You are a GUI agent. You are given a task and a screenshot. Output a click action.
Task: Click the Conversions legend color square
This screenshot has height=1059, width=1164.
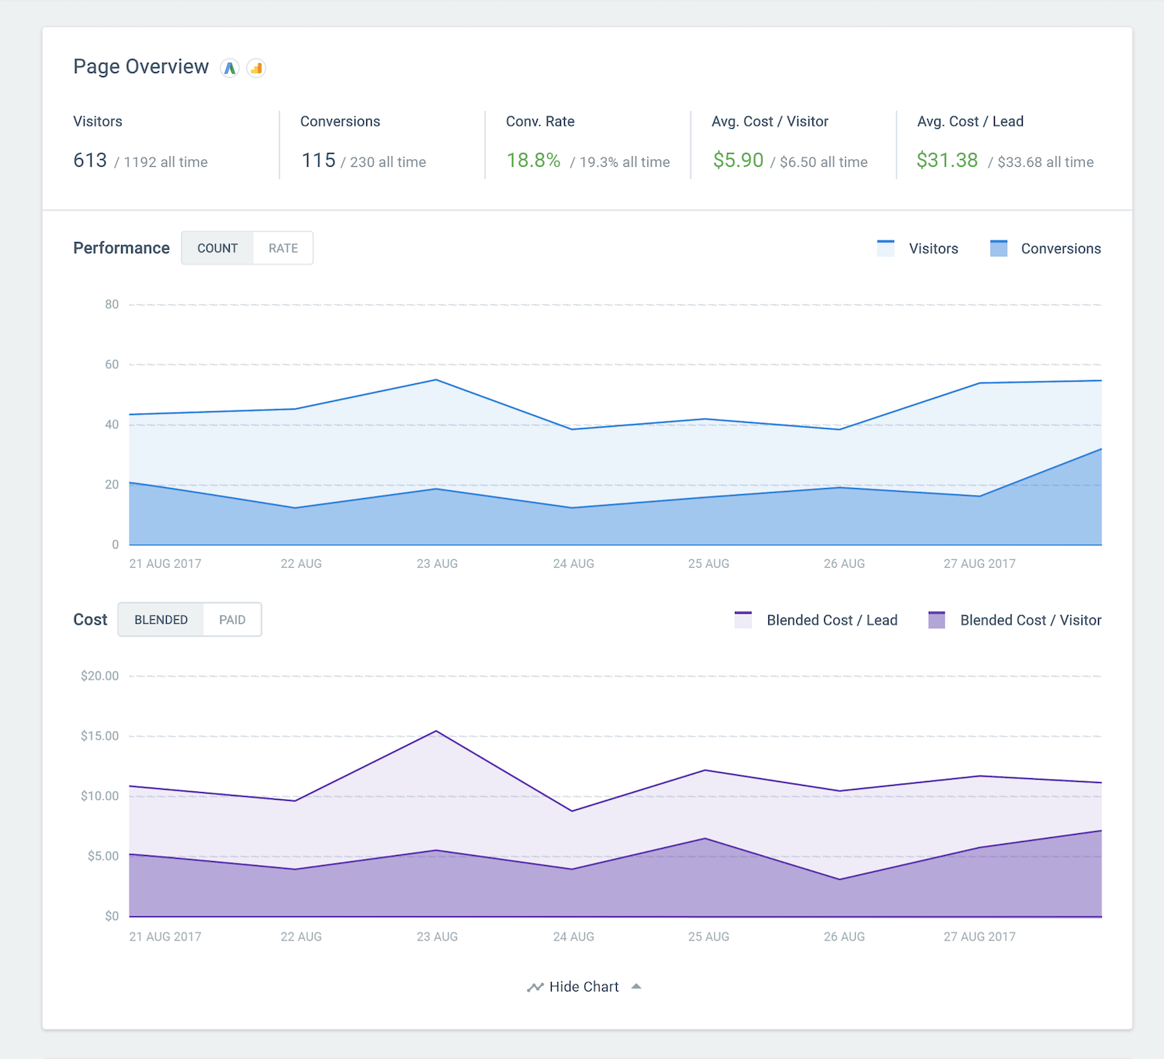(998, 247)
